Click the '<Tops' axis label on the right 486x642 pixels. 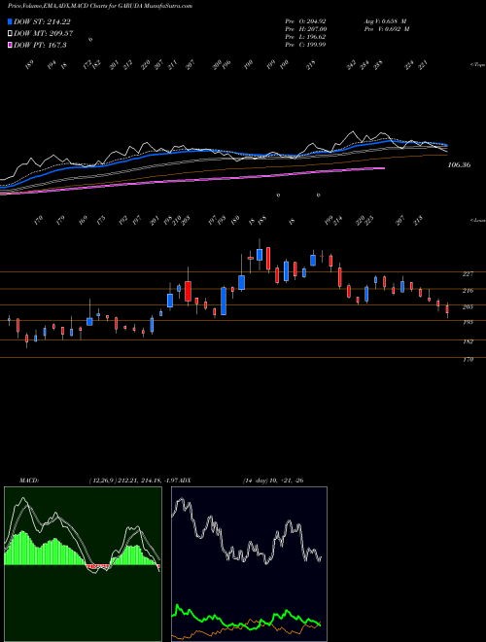pyautogui.click(x=477, y=65)
